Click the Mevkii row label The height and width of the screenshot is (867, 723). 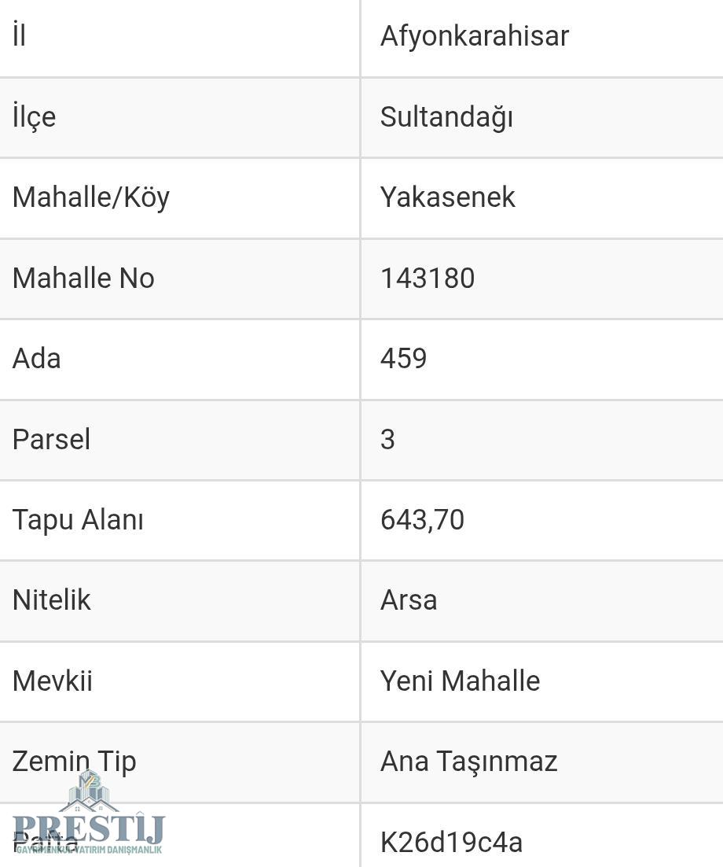tap(53, 681)
